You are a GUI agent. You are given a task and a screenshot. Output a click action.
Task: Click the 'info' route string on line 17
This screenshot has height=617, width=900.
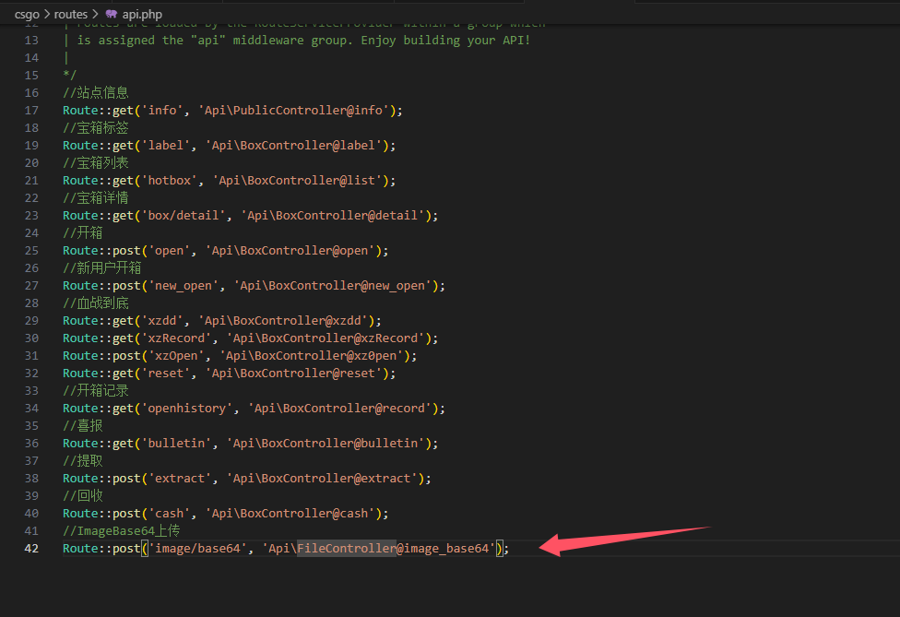(x=162, y=110)
